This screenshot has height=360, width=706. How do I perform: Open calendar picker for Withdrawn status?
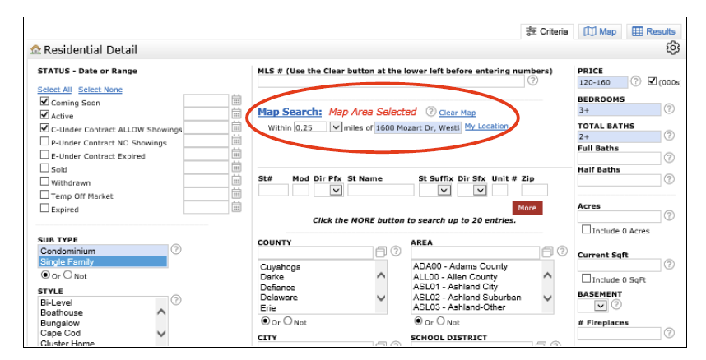[x=236, y=181]
